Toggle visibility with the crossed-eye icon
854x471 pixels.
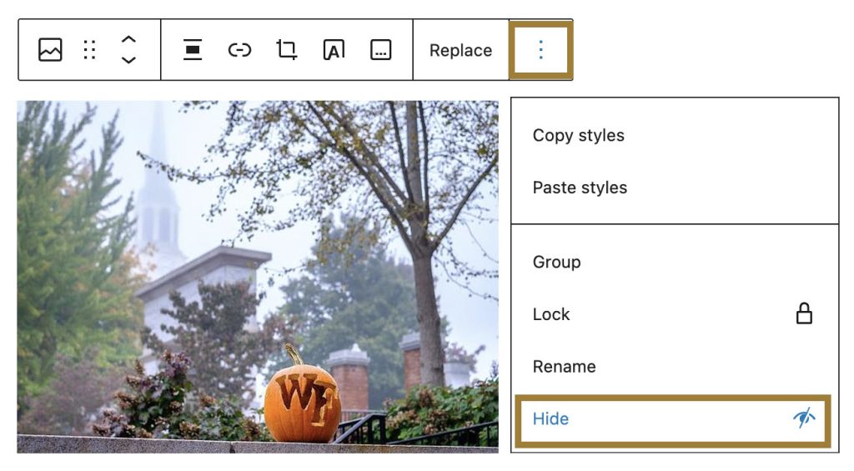pyautogui.click(x=804, y=418)
